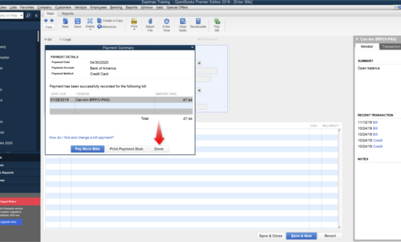401x242 pixels.
Task: Open the Company menu
Action: (45, 8)
